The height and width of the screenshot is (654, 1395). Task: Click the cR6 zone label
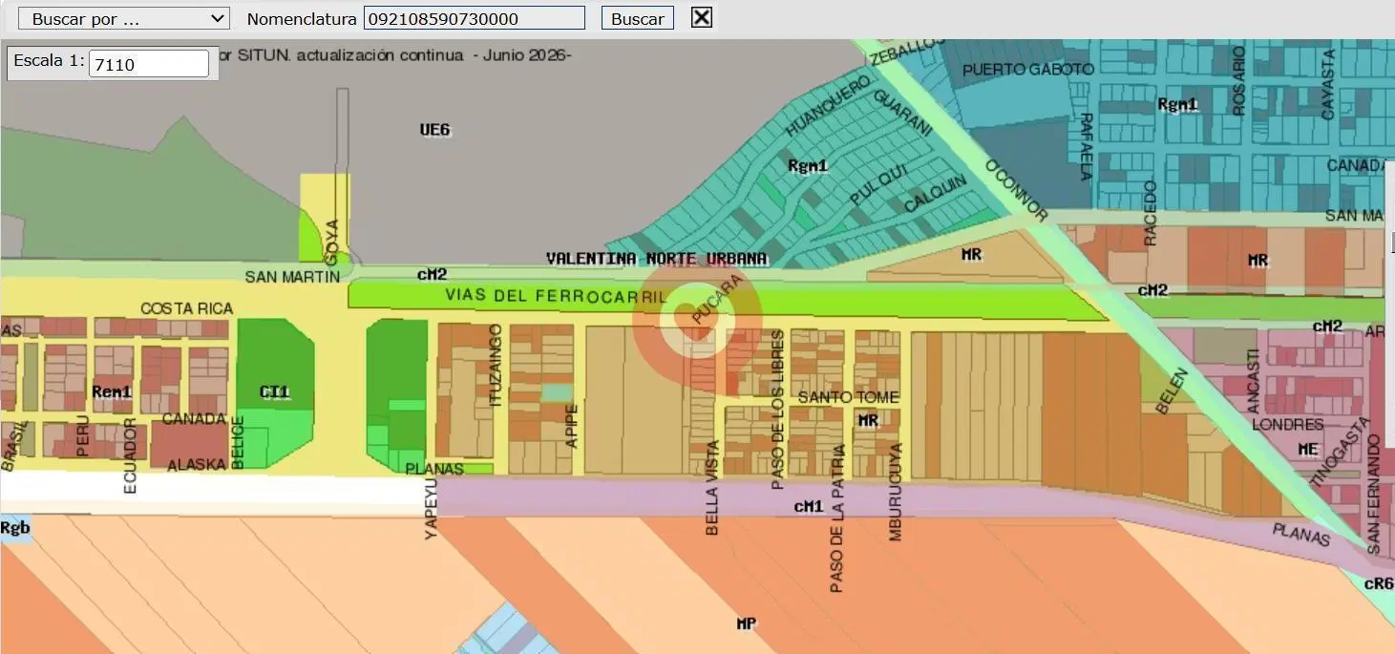1379,583
